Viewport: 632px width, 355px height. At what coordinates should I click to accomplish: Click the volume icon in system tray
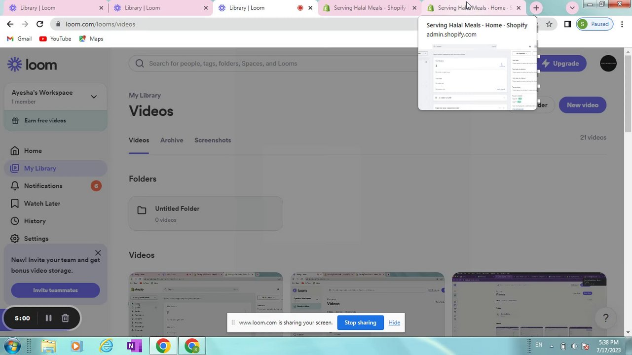(574, 346)
